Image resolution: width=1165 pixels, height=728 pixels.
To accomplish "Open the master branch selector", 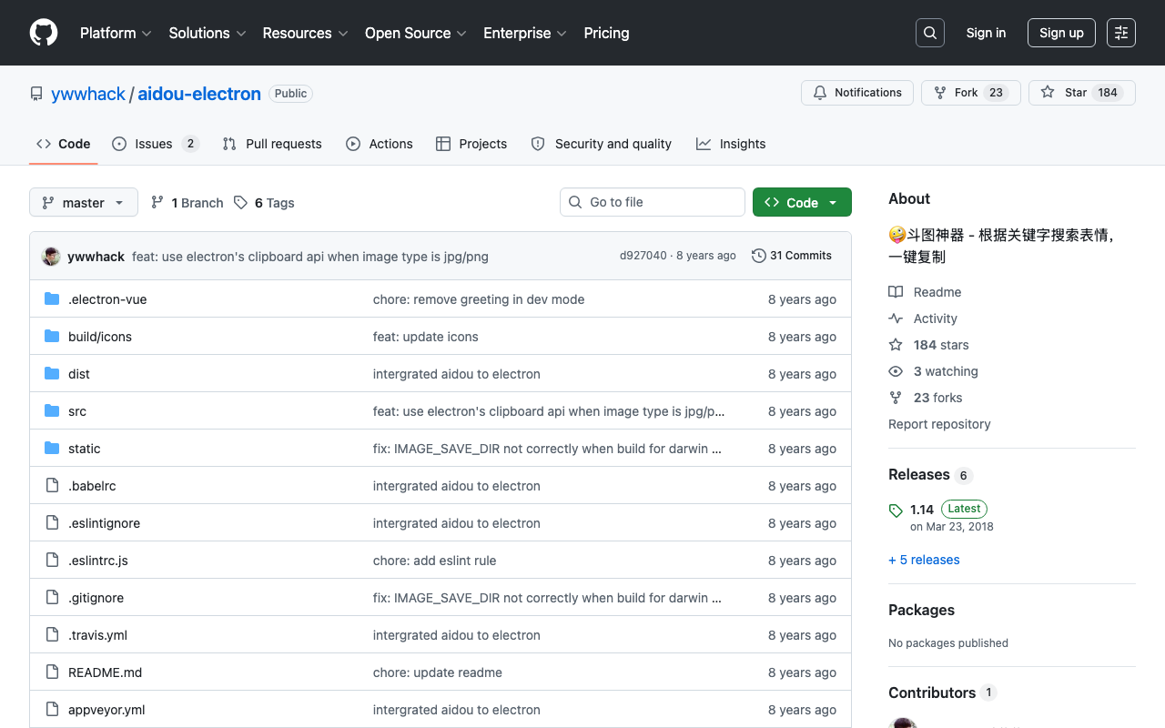I will (84, 203).
